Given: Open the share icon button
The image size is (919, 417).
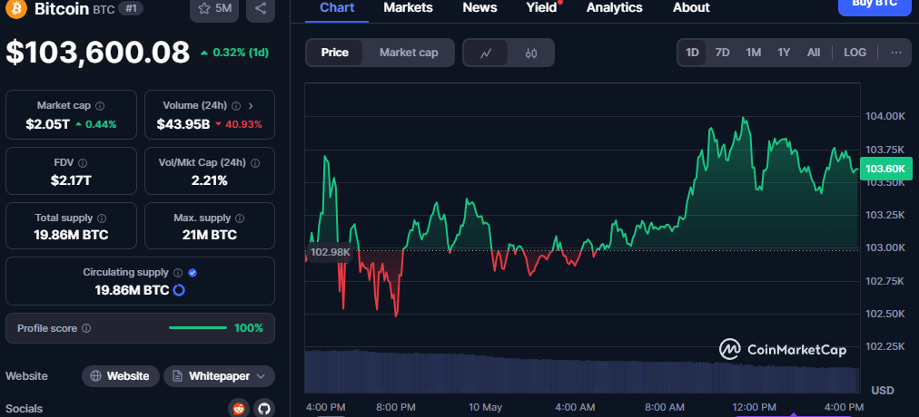Looking at the screenshot, I should coord(261,9).
